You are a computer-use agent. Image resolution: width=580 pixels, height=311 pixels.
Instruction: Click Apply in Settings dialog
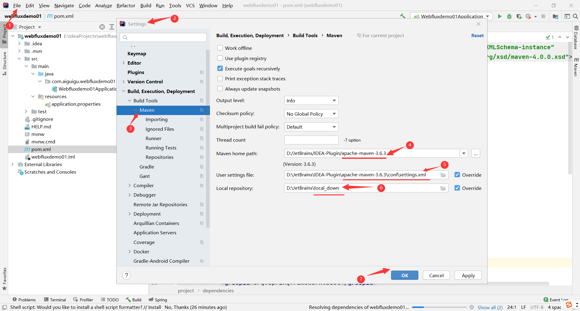point(468,275)
